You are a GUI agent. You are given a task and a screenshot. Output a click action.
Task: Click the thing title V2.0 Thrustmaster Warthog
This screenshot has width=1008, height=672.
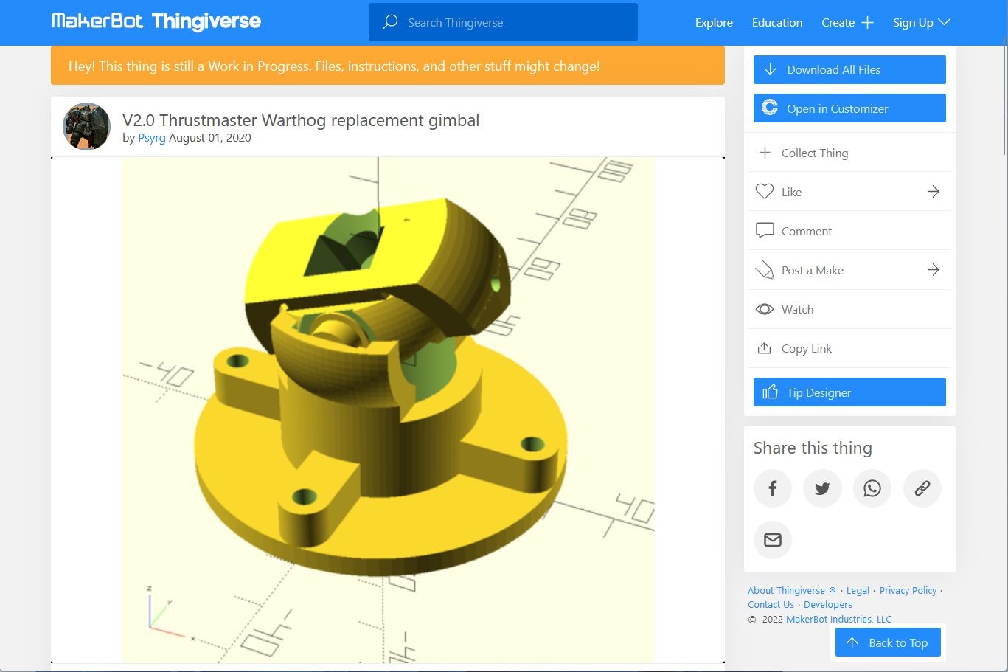pyautogui.click(x=301, y=120)
